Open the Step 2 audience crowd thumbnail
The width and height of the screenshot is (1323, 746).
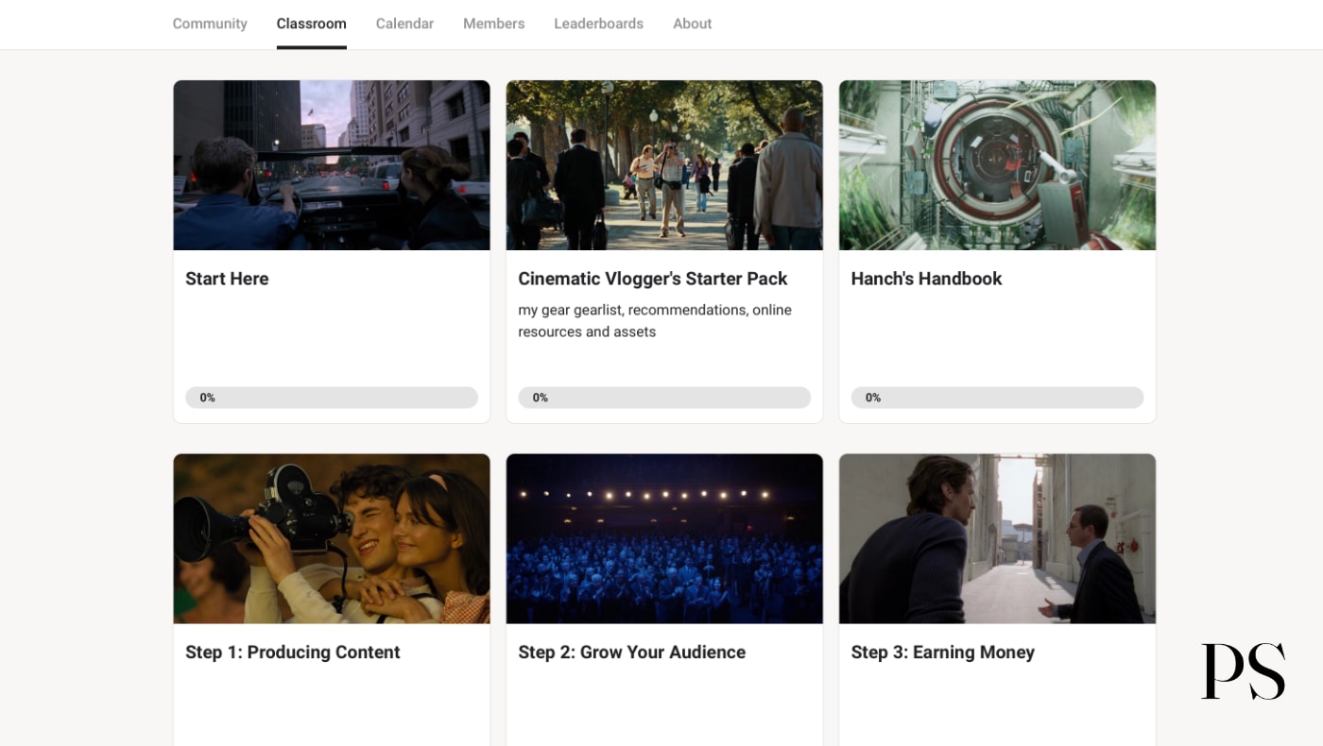coord(664,538)
